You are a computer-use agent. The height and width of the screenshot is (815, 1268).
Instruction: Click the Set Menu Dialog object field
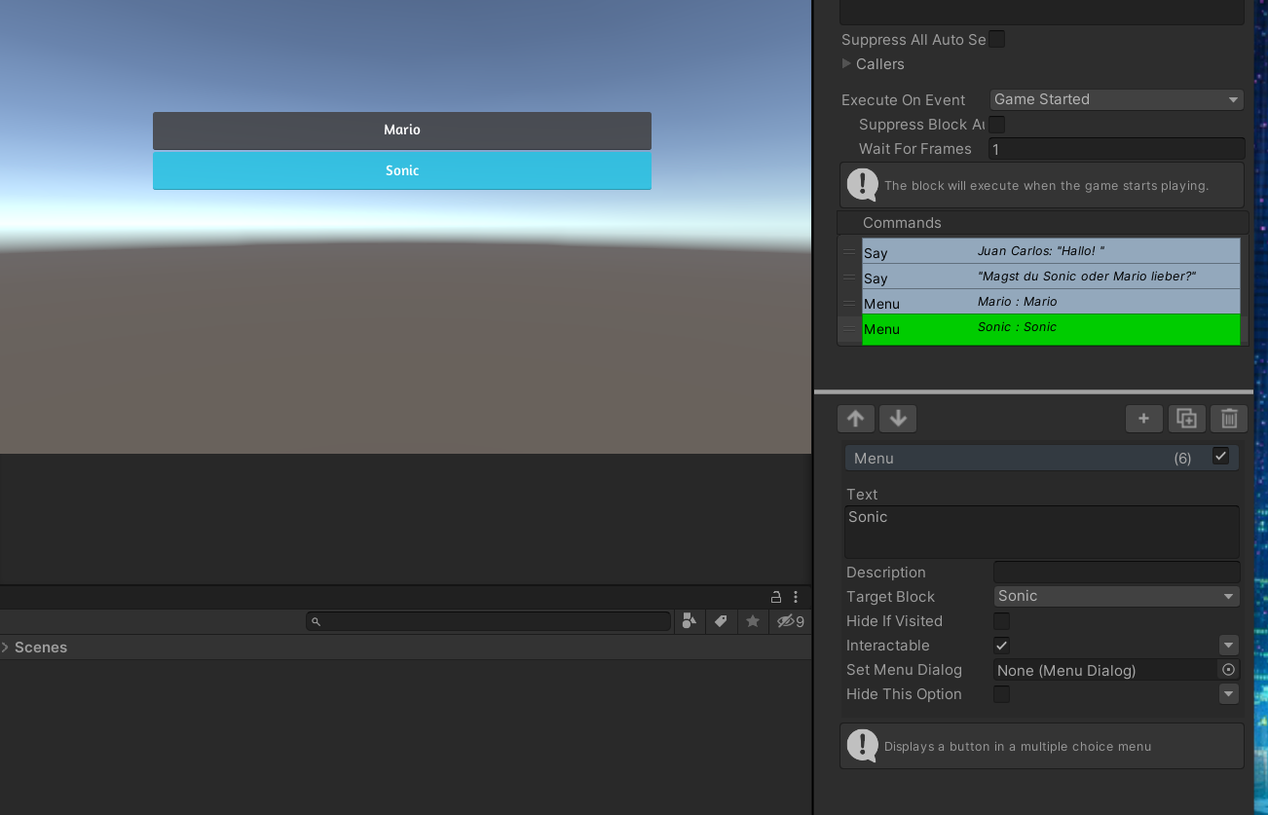point(1105,670)
